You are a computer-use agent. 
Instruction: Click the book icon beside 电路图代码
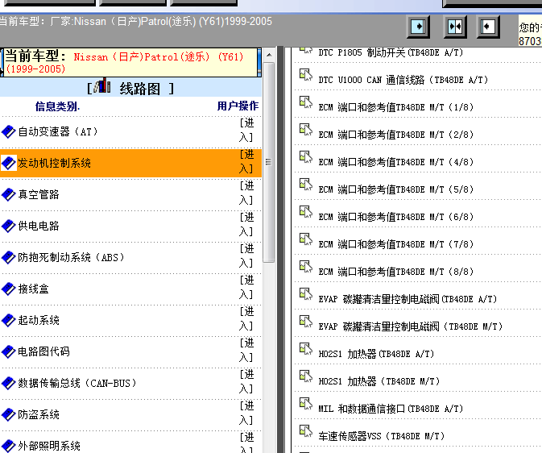9,352
